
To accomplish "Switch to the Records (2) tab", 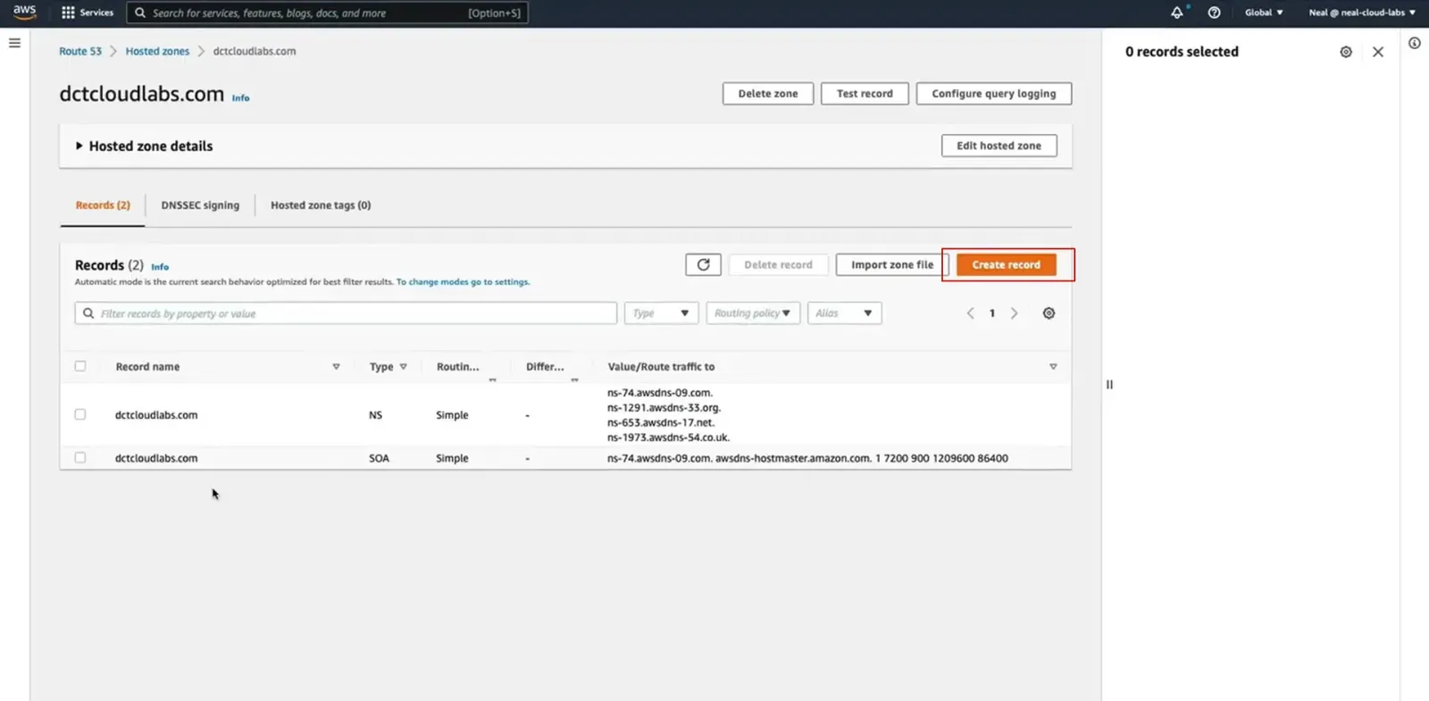I will pos(103,205).
